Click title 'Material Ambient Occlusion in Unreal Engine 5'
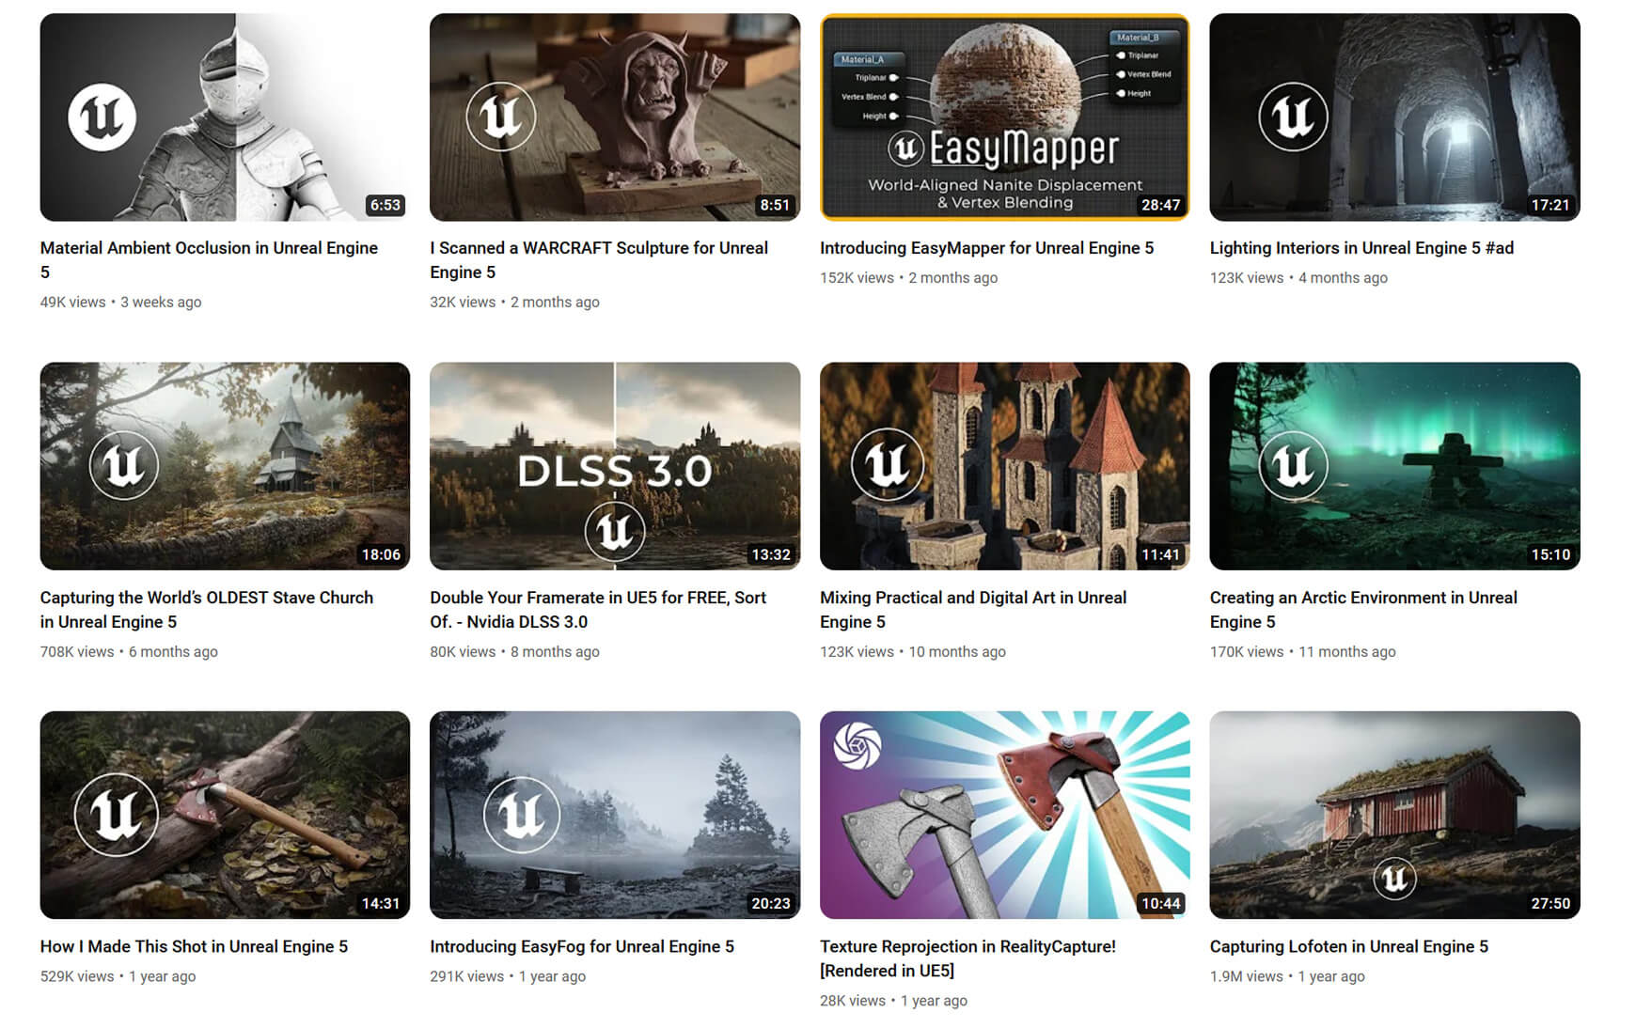Image resolution: width=1636 pixels, height=1028 pixels. [209, 260]
